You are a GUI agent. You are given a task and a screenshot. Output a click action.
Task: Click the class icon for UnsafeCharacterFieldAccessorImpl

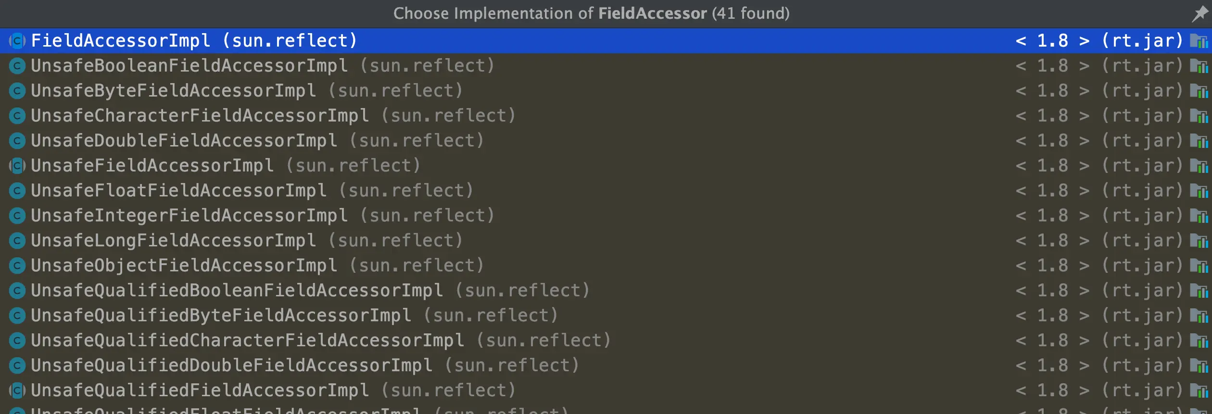tap(17, 115)
